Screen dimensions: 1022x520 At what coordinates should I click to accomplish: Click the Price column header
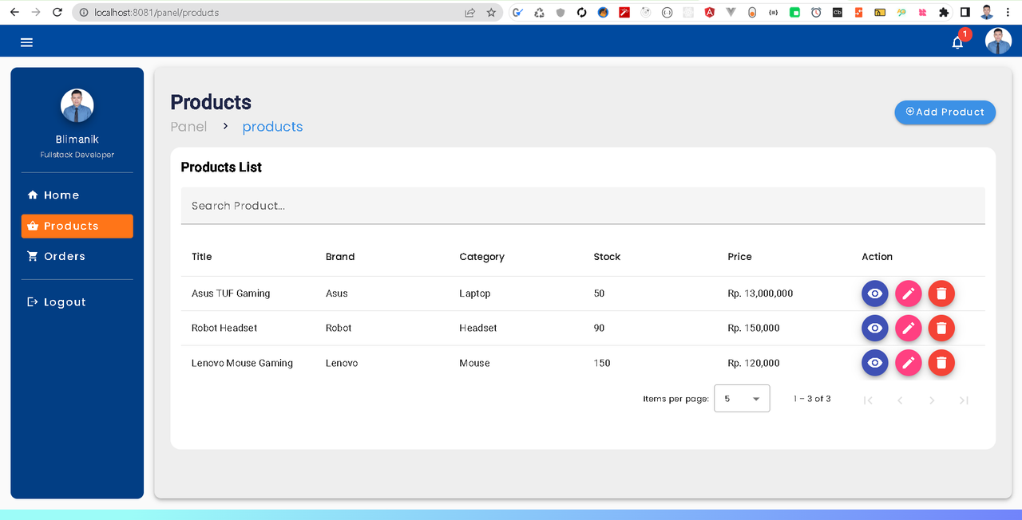(x=739, y=257)
